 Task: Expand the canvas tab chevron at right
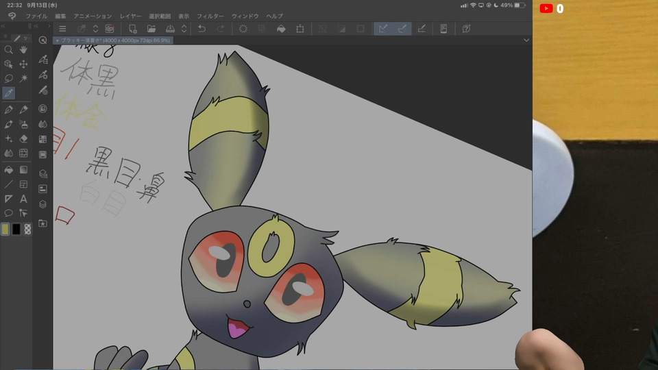click(x=526, y=40)
